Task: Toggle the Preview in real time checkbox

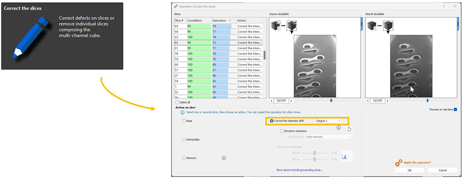Action: pyautogui.click(x=455, y=109)
